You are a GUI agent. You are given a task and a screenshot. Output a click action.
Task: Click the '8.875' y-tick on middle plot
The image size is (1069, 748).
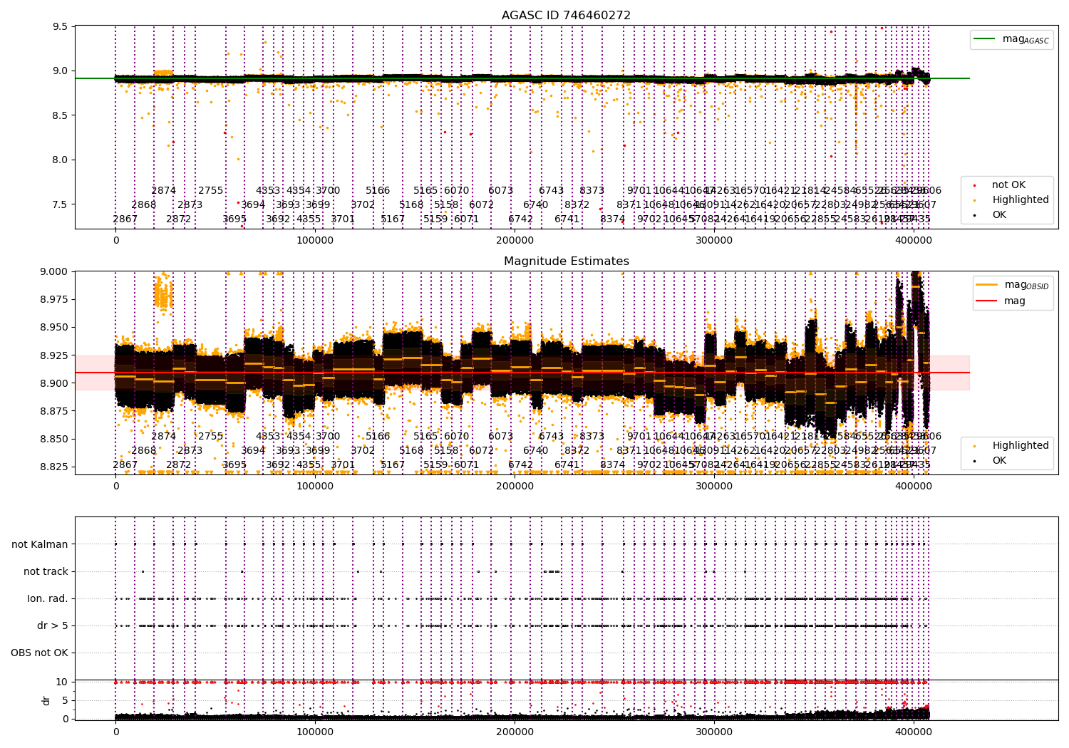tap(55, 411)
